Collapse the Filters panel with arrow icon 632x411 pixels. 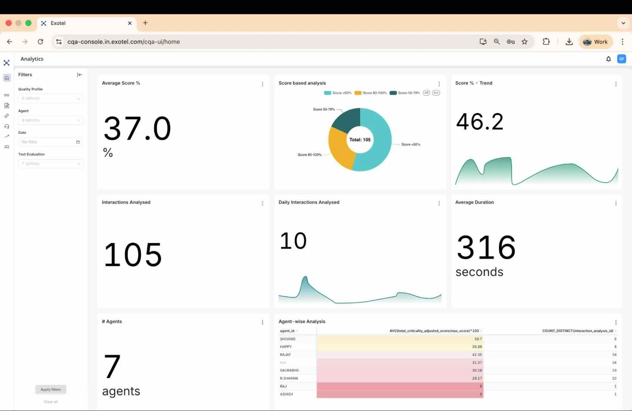[x=80, y=75]
